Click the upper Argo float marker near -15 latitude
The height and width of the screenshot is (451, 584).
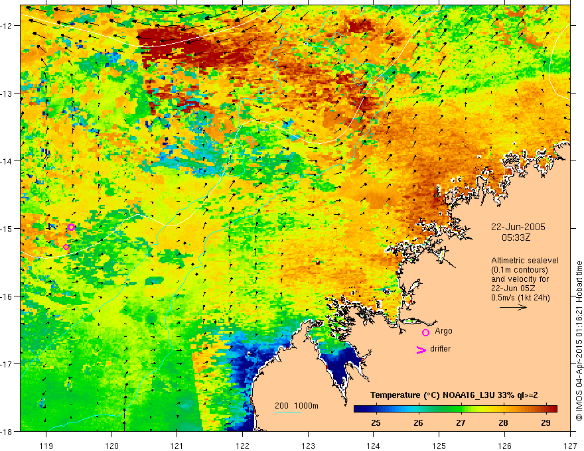pos(71,227)
